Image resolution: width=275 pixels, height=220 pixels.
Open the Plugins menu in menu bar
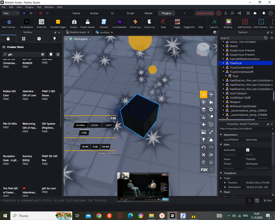29,7
